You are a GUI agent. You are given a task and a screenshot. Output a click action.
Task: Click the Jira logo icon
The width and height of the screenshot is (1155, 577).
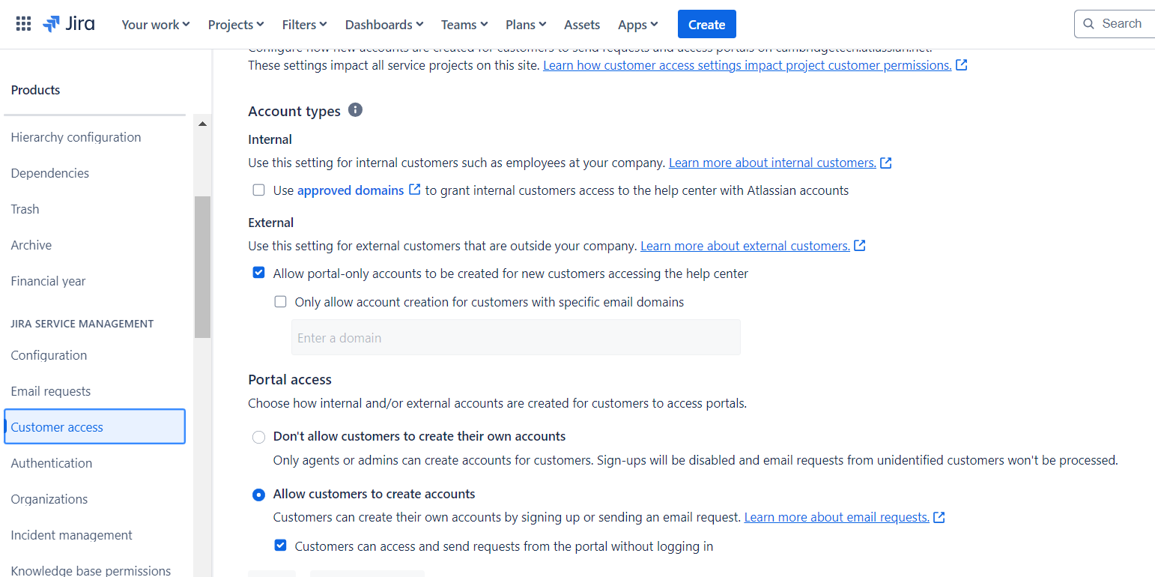pos(51,23)
